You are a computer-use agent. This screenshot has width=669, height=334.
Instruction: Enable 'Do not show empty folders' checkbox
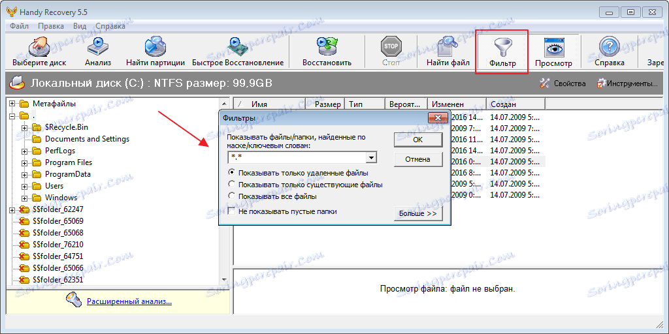coord(231,211)
